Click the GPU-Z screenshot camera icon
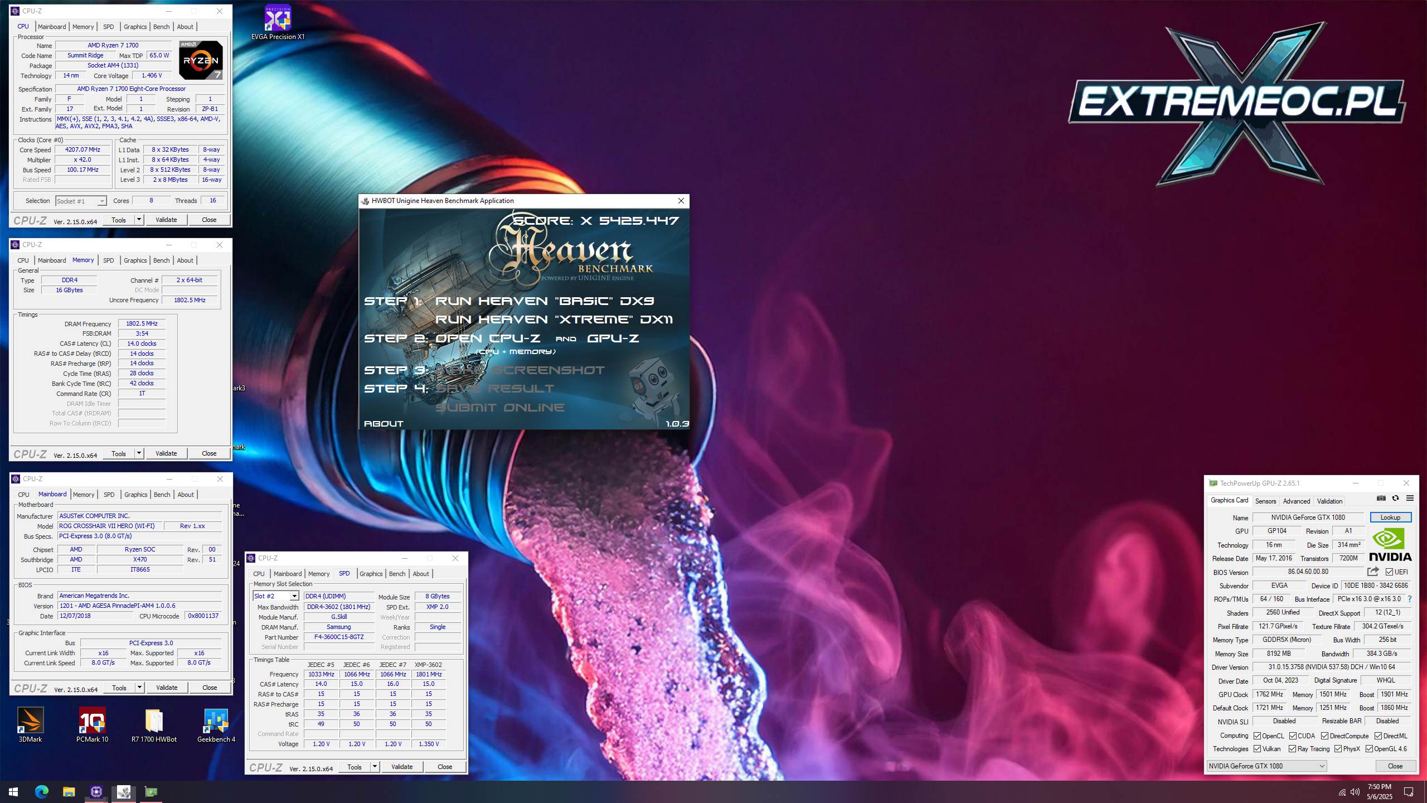 (1381, 498)
